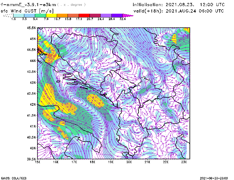
Task: Click the legend value 10.7
Action: 57,19
